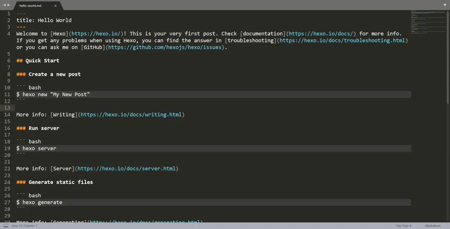Click the minimap code preview
Viewport: 450px width, 229px height.
(428, 22)
